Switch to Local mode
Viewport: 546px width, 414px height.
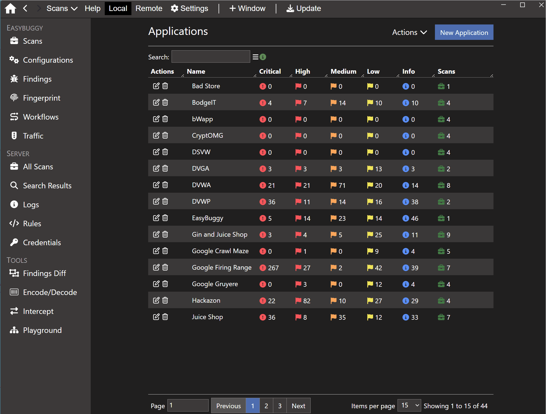point(118,8)
